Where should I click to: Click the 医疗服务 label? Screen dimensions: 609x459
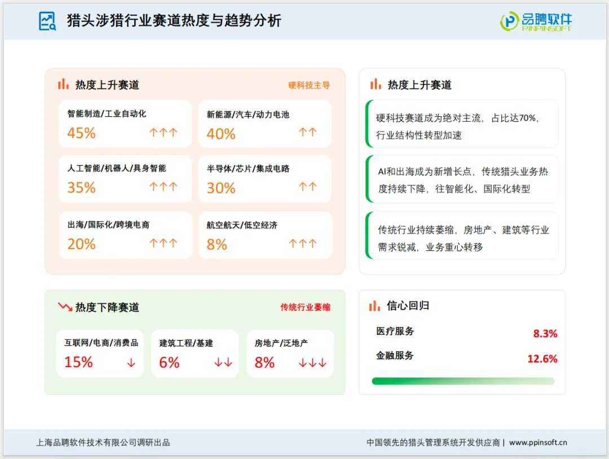click(395, 331)
